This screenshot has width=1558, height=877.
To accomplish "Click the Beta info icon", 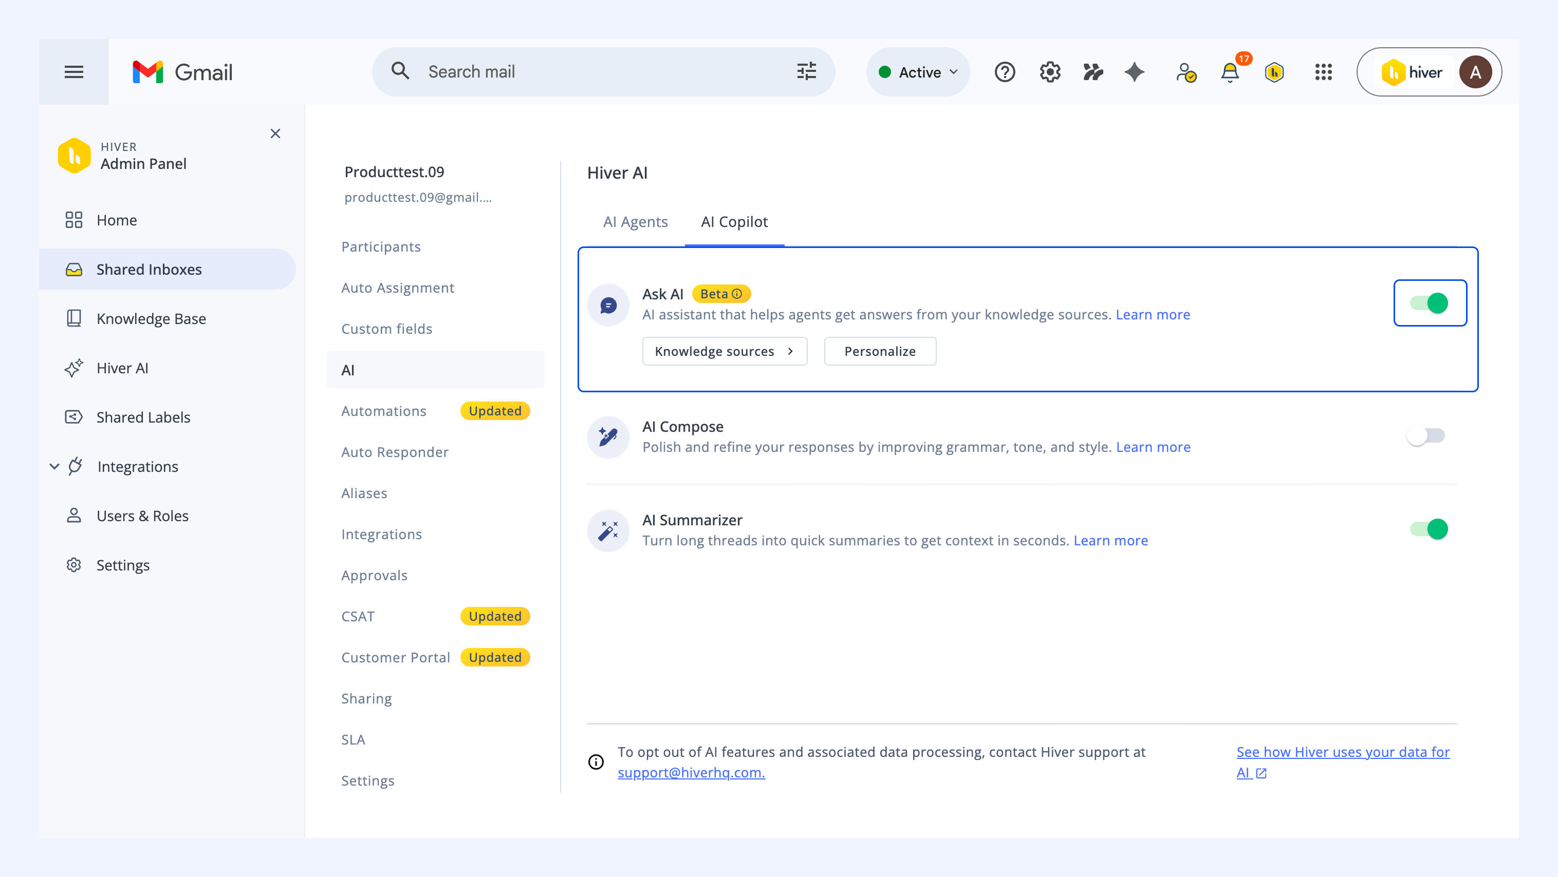I will 737,294.
